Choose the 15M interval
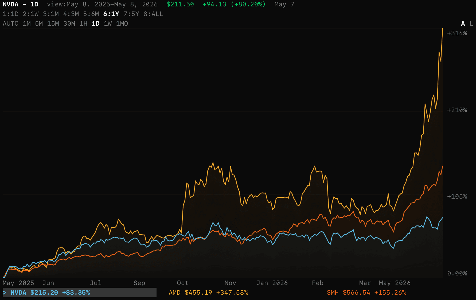This screenshot has height=300, width=476. coord(53,23)
